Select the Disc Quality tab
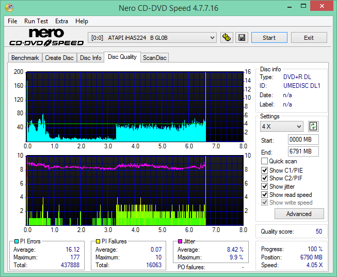Image resolution: width=337 pixels, height=277 pixels. point(122,57)
